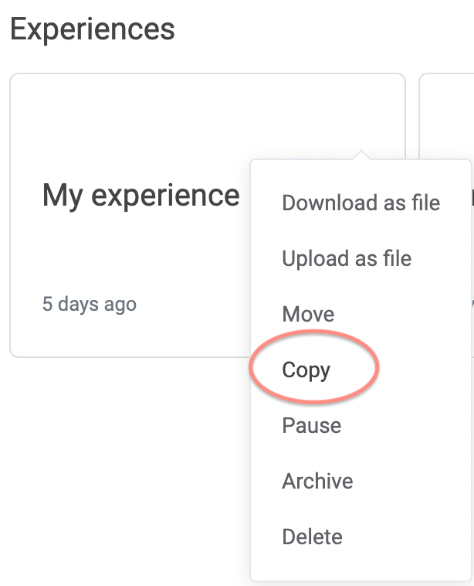The width and height of the screenshot is (474, 586).
Task: Click Move in the context menu
Action: coord(308,314)
